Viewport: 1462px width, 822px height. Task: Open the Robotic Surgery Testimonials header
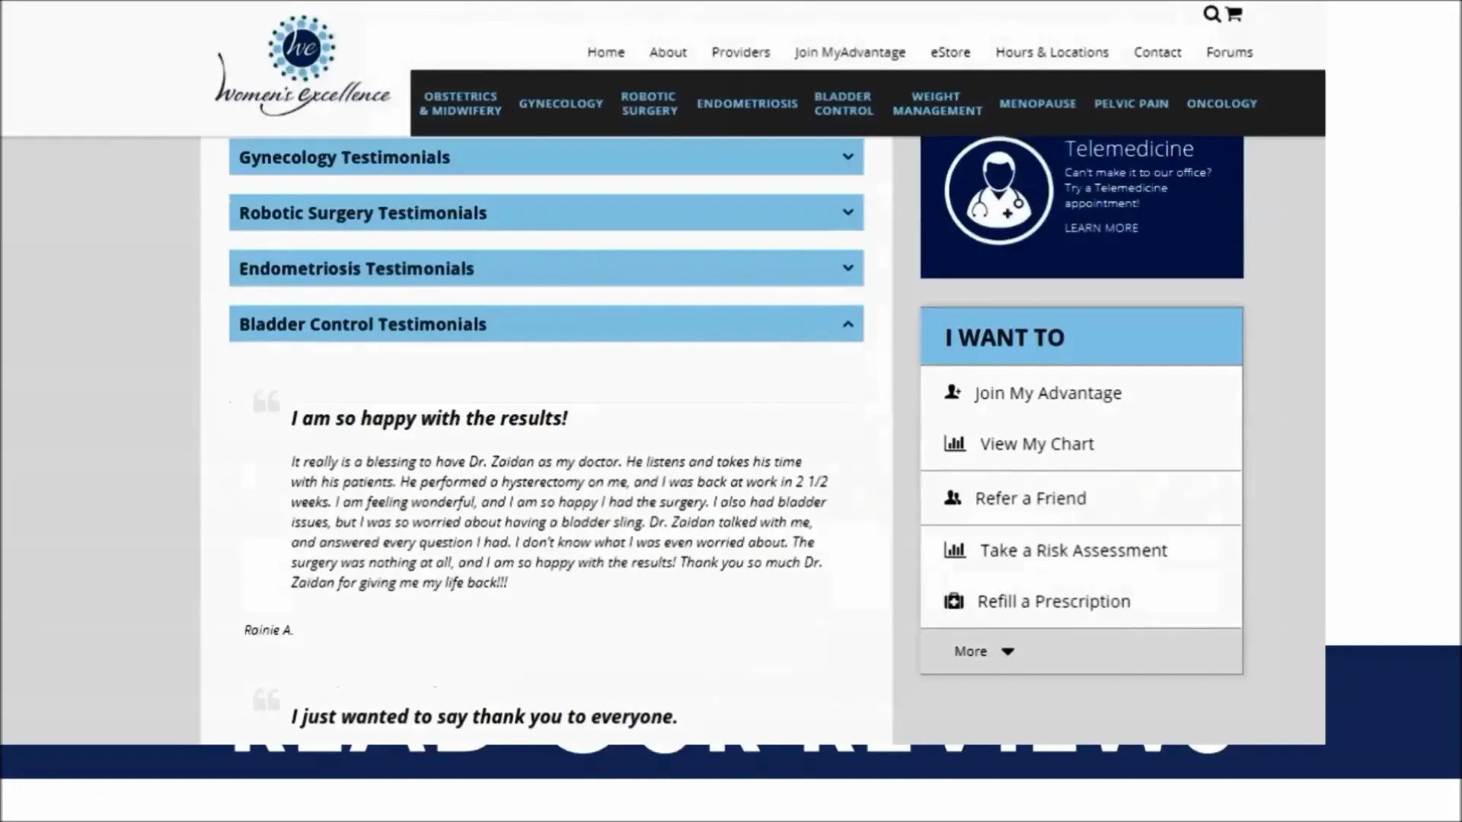tap(546, 212)
